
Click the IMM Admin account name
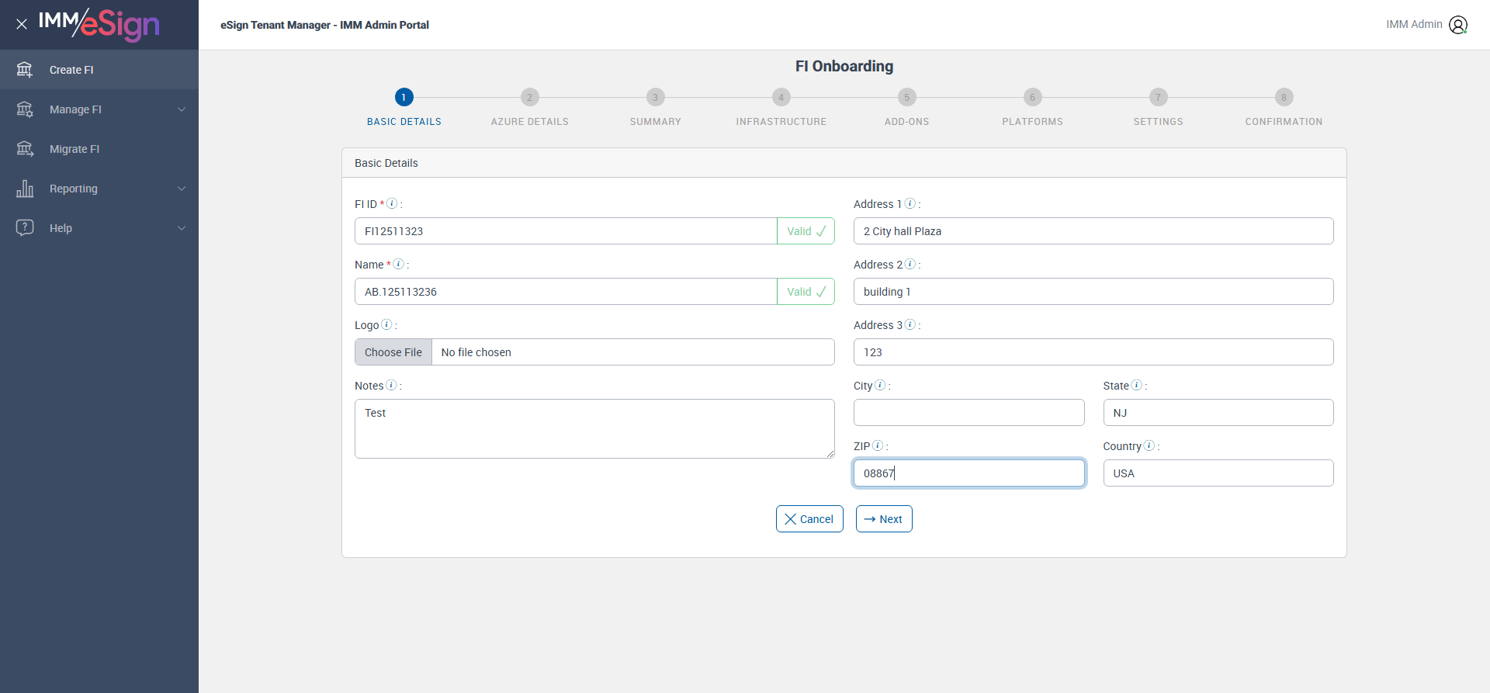(x=1414, y=25)
